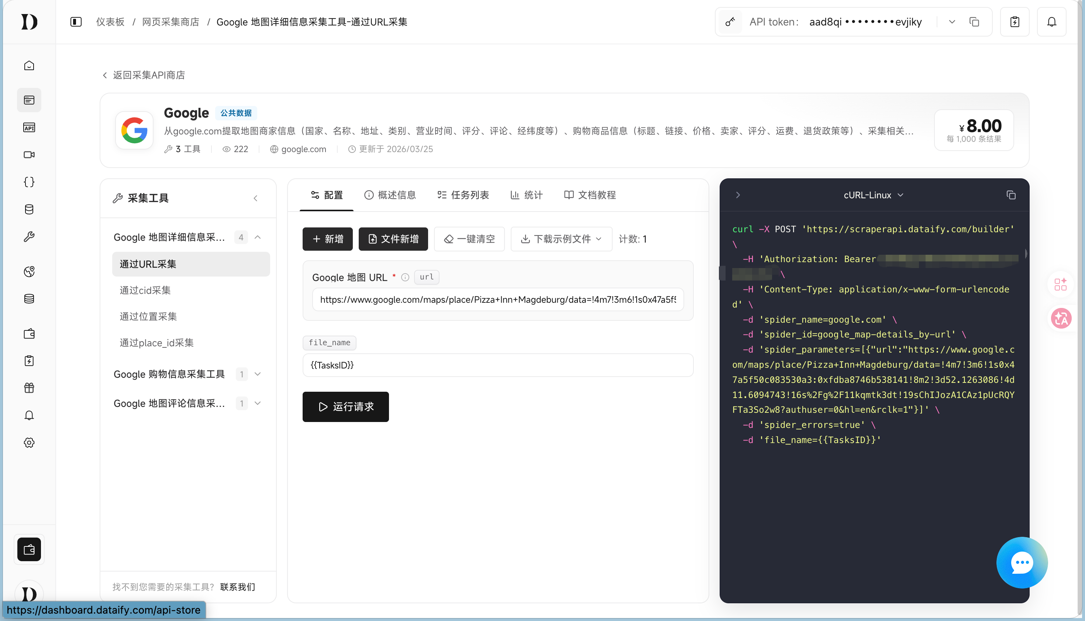1085x621 pixels.
Task: Toggle the sidebar panel icon beside breadcrumbs
Action: [x=76, y=22]
